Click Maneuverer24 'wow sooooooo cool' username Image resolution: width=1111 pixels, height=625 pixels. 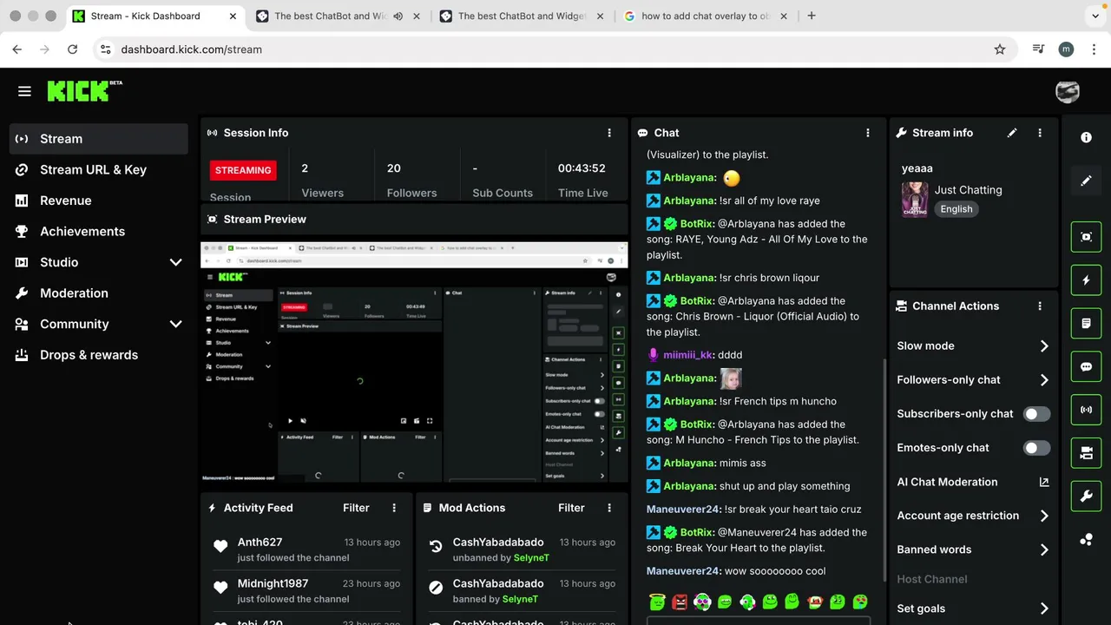pos(684,571)
